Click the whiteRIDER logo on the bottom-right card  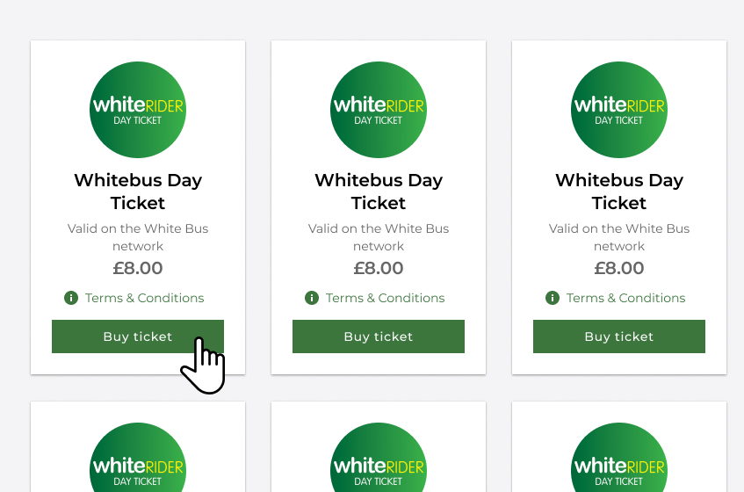pos(618,458)
